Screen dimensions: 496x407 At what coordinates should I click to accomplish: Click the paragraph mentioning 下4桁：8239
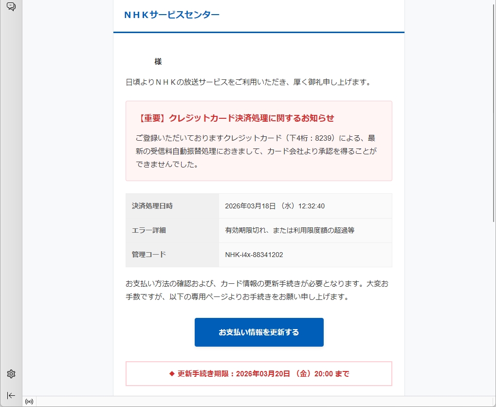[x=256, y=151]
